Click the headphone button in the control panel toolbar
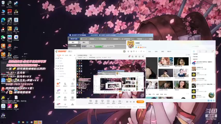This screenshot has height=124, width=221. coord(90,46)
